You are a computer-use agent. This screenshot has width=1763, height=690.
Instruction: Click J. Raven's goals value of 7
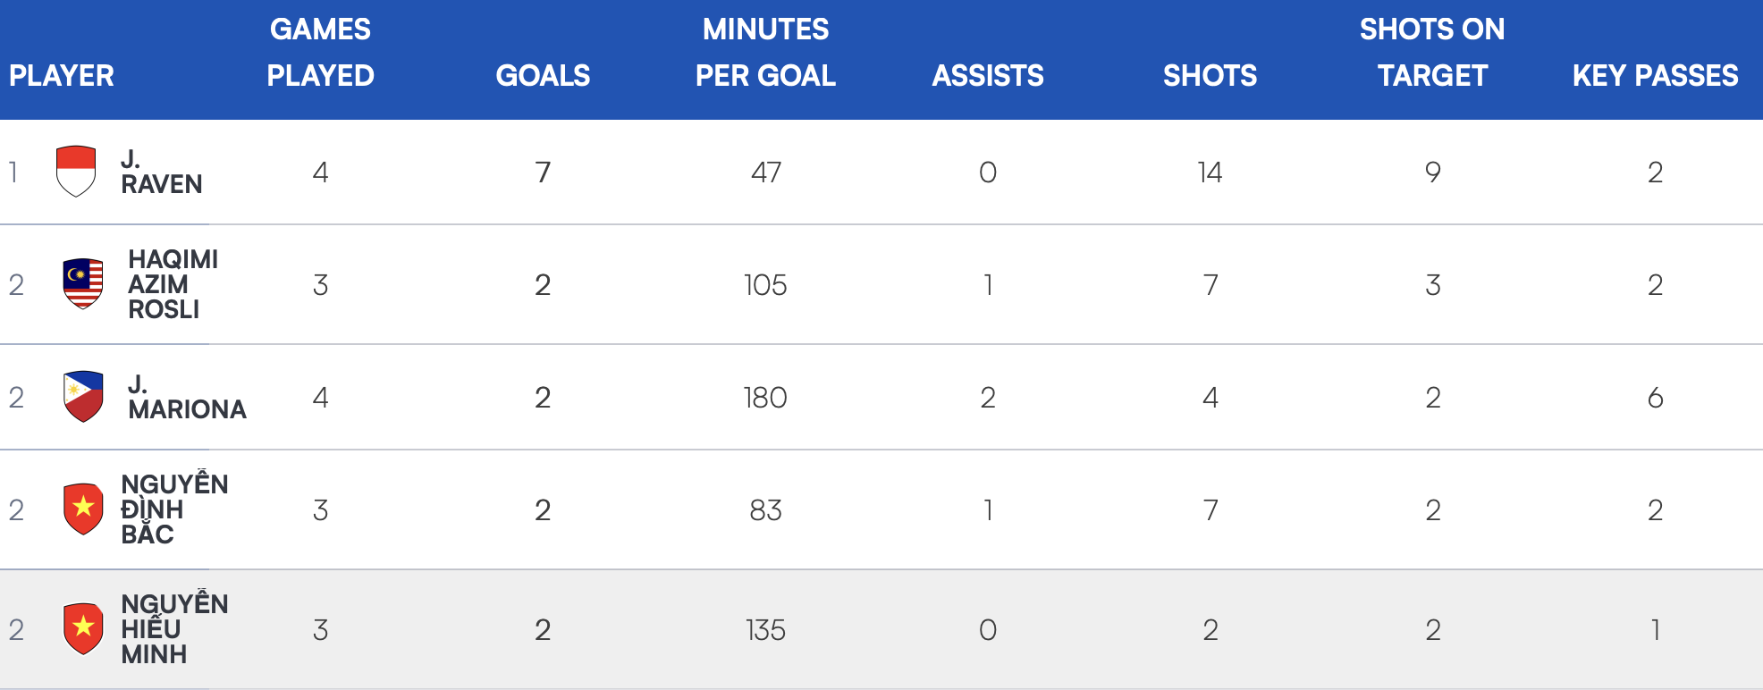(x=543, y=172)
